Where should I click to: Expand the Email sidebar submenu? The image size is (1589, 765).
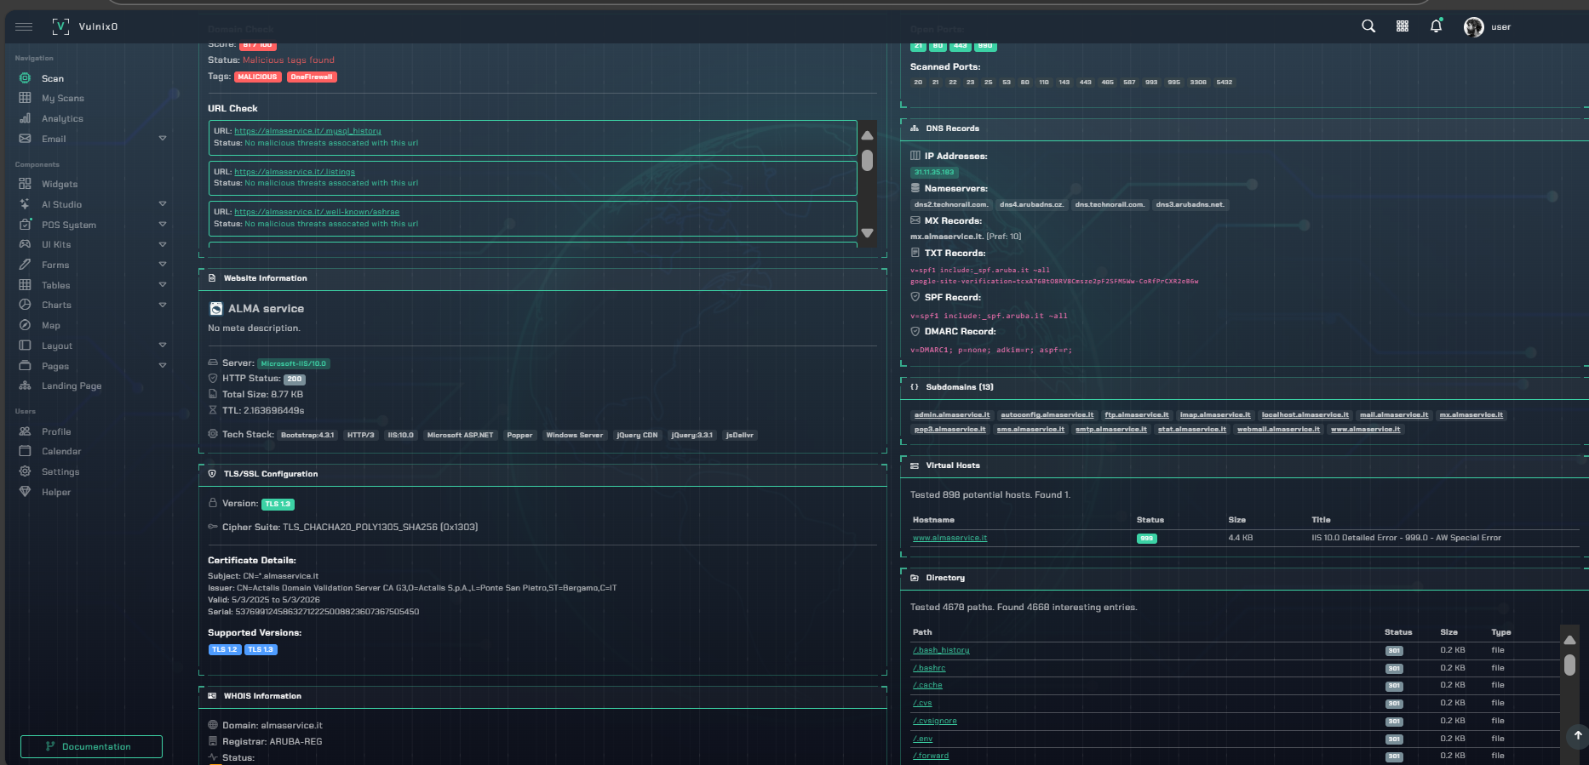163,139
